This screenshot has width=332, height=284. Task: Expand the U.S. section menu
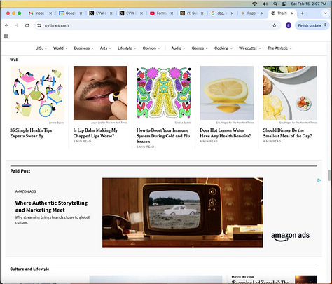[x=41, y=48]
